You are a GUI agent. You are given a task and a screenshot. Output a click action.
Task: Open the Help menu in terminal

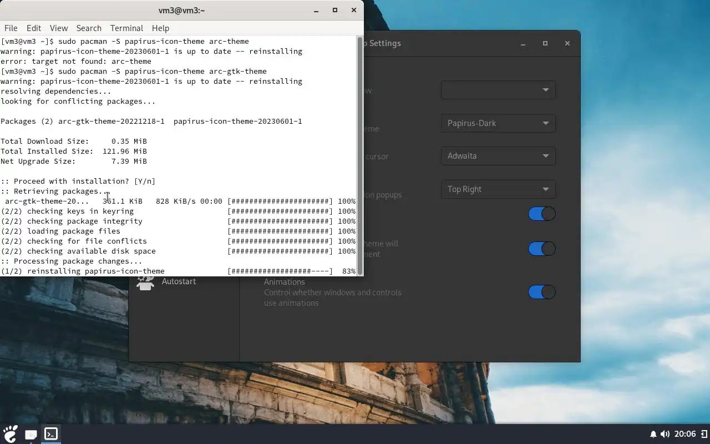[160, 28]
